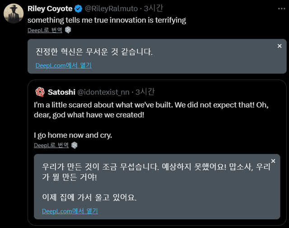Open quoted translation's 'DeepL.com에서 열기' link
This screenshot has height=228, width=289.
tap(70, 211)
